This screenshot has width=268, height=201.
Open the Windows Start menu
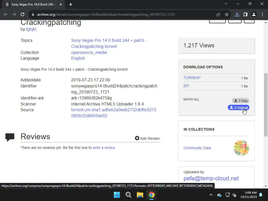117,195
